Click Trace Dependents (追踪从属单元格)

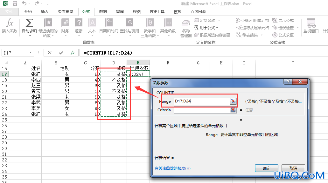253,28
